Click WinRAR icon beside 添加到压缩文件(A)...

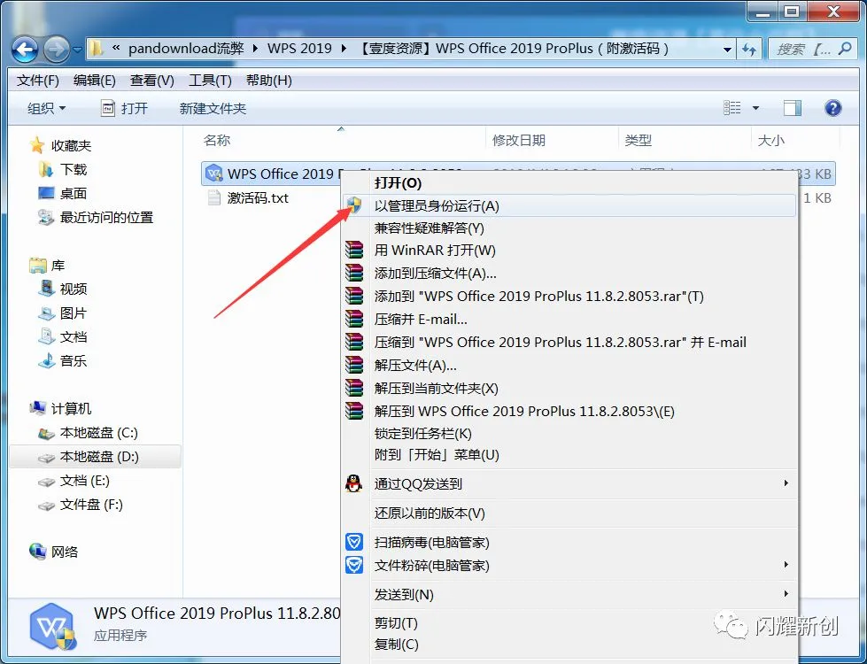[x=354, y=273]
